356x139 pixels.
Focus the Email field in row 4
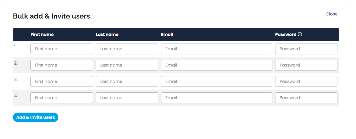216,98
